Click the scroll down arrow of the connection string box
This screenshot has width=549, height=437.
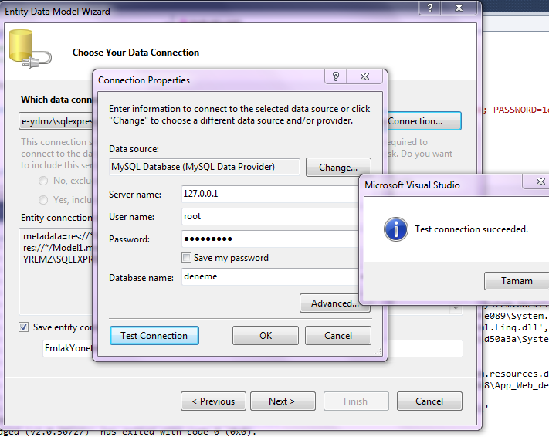456,308
